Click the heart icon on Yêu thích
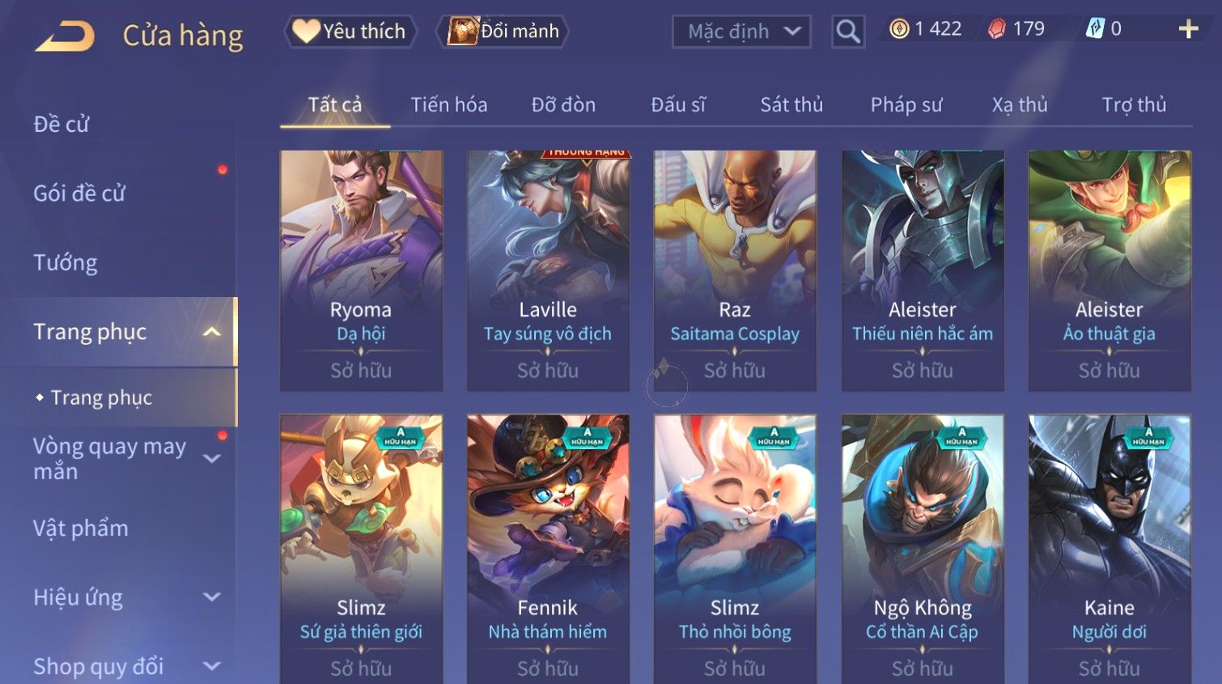1222x684 pixels. (x=306, y=31)
